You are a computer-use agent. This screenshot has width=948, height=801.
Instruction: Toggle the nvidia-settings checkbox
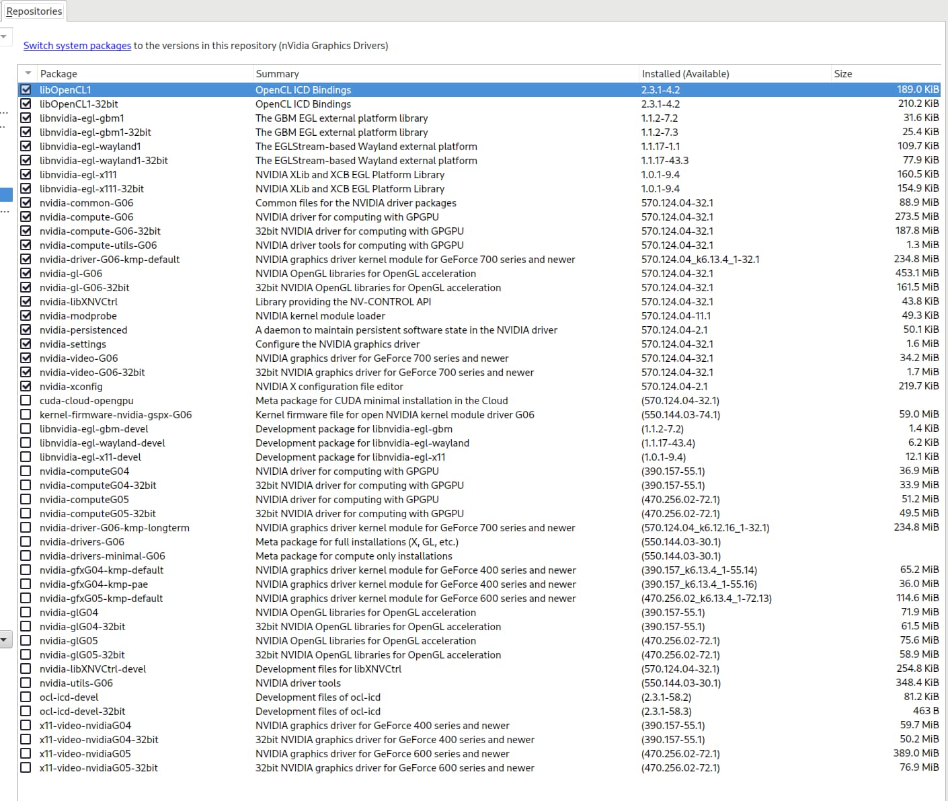pos(26,344)
